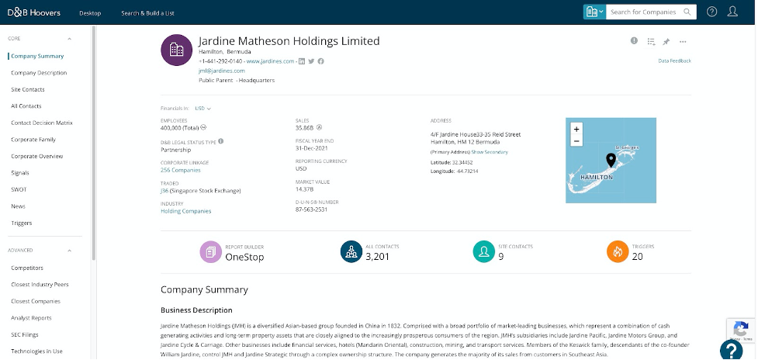The height and width of the screenshot is (360, 758).
Task: Open News in the sidebar
Action: coord(18,206)
